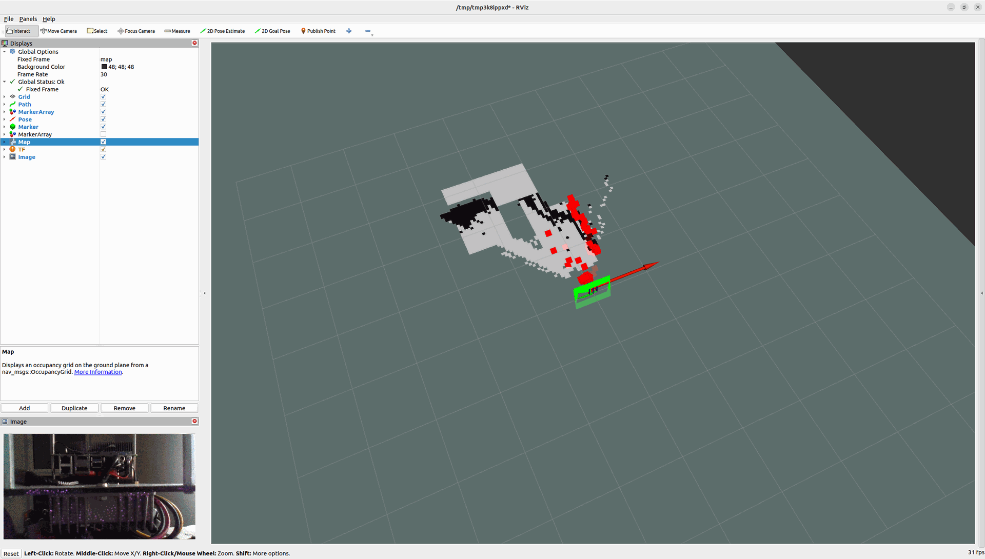Select the Background Color value 48; 48; 48
Screen dimensions: 985x559
click(x=121, y=67)
